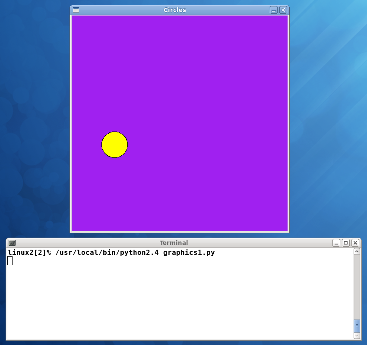Click the terminal cursor block
The width and height of the screenshot is (367, 345).
[10, 261]
